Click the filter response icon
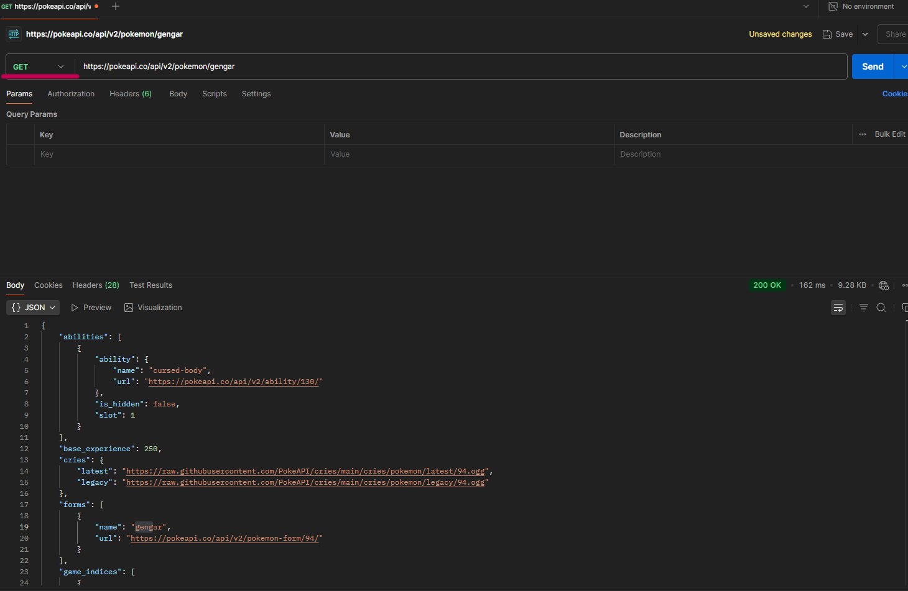This screenshot has height=591, width=908. coord(864,308)
